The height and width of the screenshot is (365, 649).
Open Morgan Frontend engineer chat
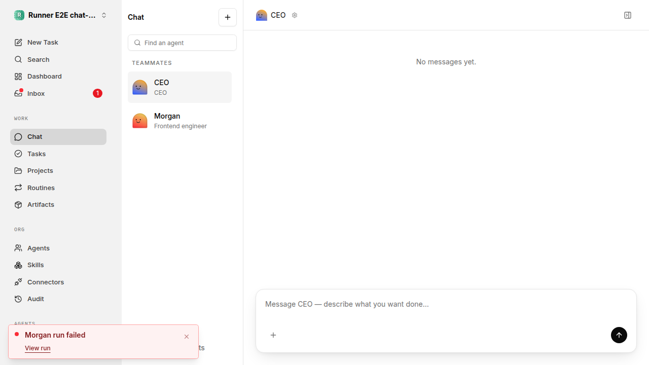(x=179, y=121)
